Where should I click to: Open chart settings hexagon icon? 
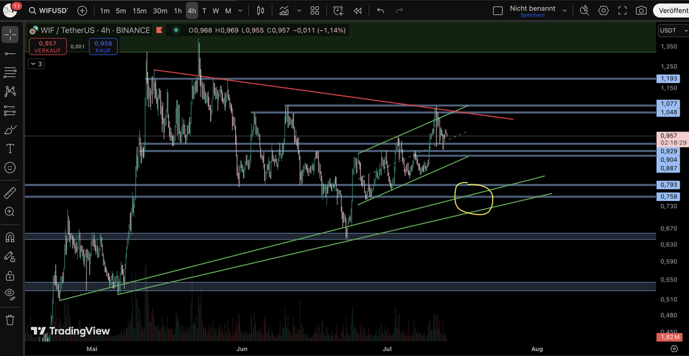[x=603, y=10]
